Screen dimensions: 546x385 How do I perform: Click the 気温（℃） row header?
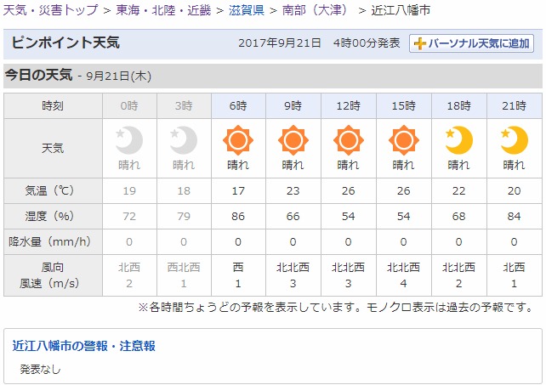(x=53, y=190)
